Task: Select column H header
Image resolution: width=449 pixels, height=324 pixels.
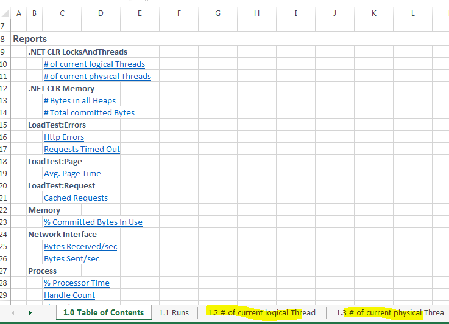Action: [256, 13]
